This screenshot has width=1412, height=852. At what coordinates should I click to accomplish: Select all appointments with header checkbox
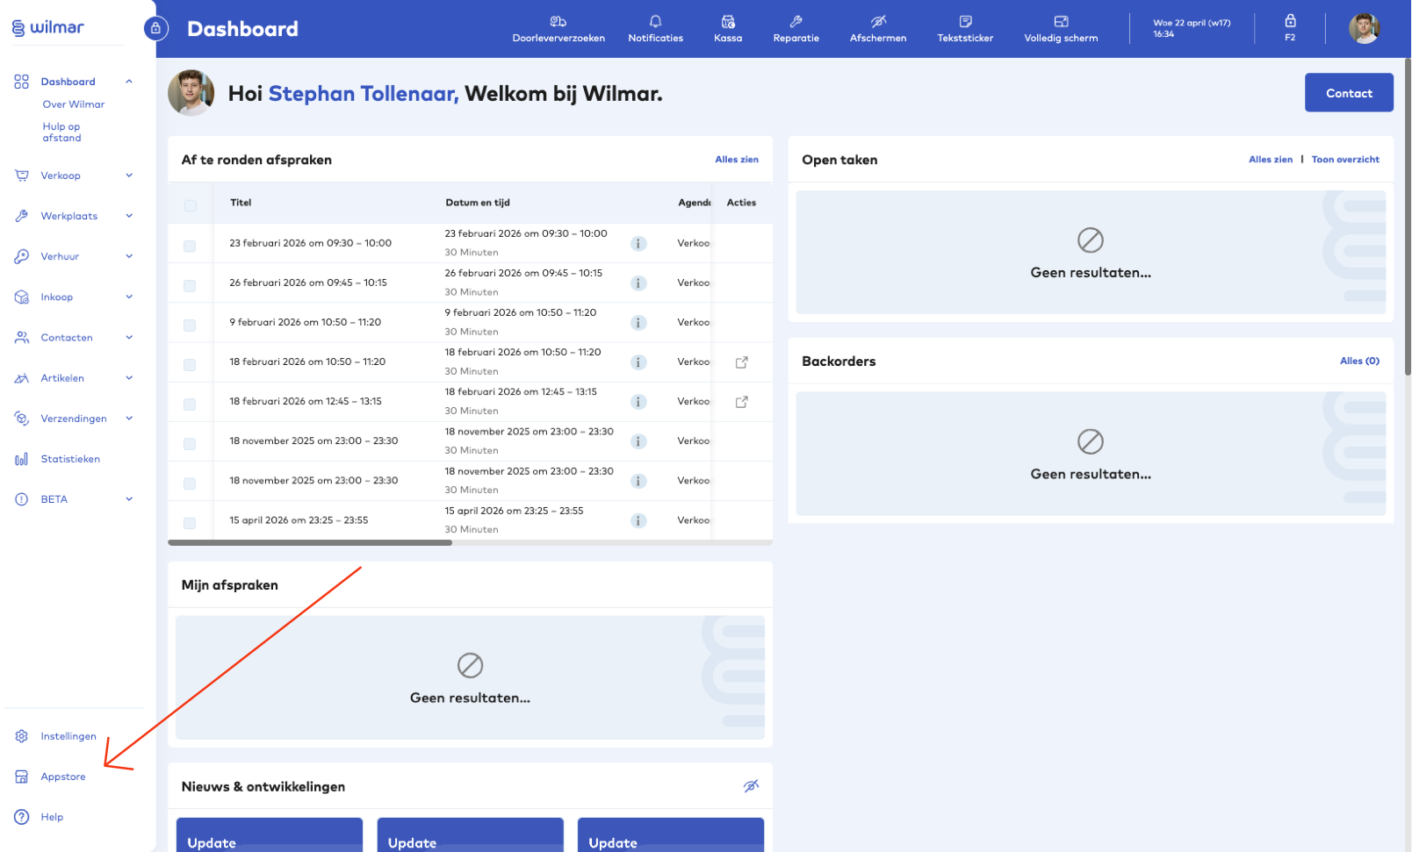190,205
